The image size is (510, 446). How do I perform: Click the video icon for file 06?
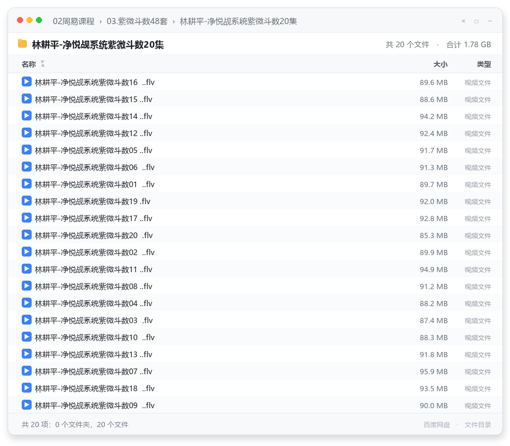(26, 167)
